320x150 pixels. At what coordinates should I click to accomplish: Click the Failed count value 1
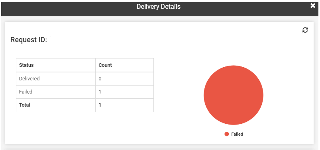[x=100, y=92]
